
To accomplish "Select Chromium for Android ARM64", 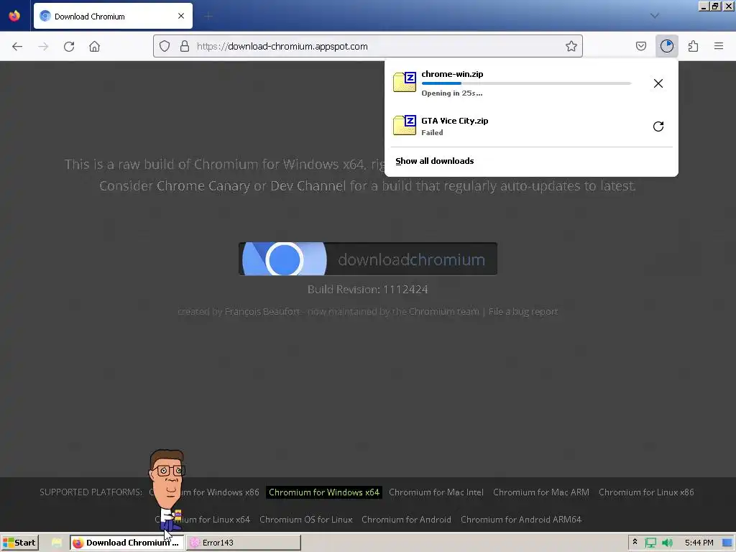I will click(x=521, y=520).
